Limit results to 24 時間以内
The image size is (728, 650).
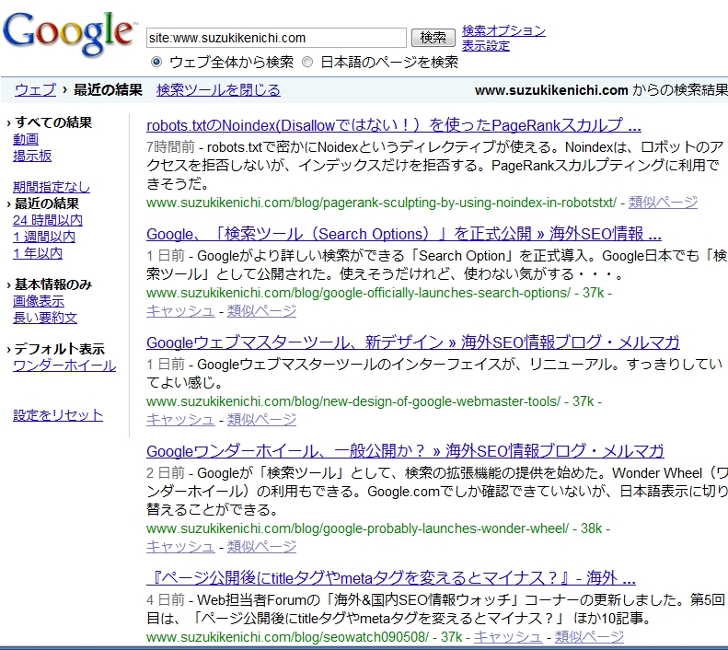pos(48,220)
